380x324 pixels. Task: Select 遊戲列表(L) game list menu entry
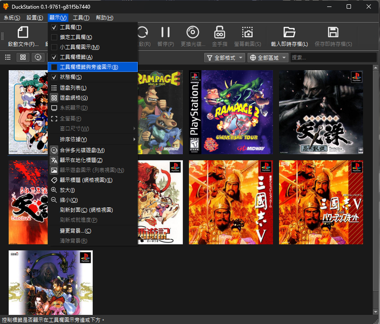pyautogui.click(x=93, y=87)
